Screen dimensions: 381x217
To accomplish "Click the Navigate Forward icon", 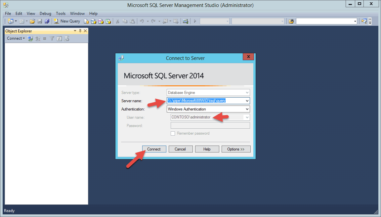I will (176, 22).
